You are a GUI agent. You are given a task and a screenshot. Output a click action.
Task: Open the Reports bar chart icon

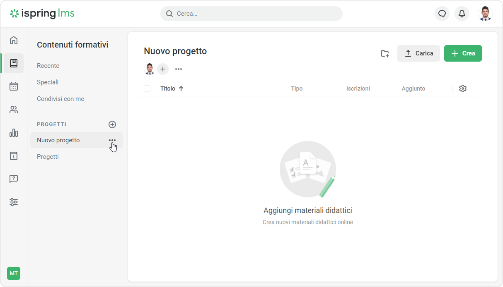pos(14,133)
